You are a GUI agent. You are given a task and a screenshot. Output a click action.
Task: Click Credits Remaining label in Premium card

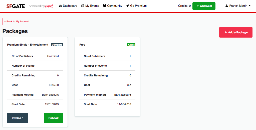click(x=24, y=75)
